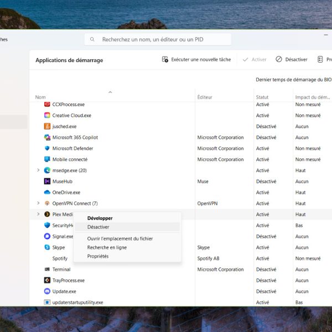Screen dimensions: 332x332
Task: Select TrayProcess.exe name text
Action: 69,281
